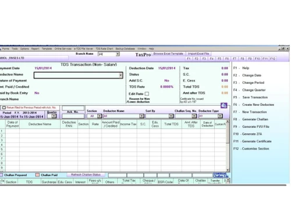Screen dimensions: 291x218
Task: Open e-TDS File Viewer menu
Action: point(83,49)
